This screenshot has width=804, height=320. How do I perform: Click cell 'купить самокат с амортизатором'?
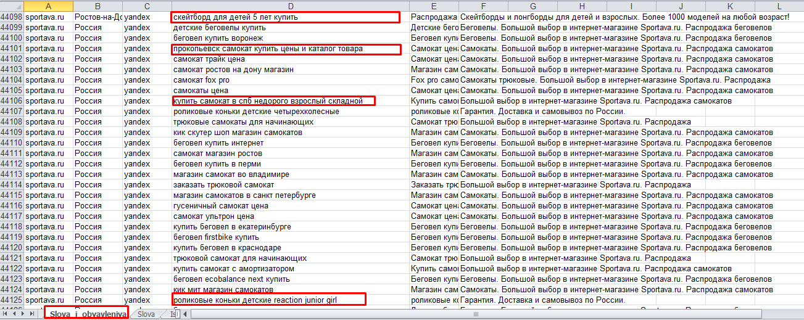pos(290,269)
